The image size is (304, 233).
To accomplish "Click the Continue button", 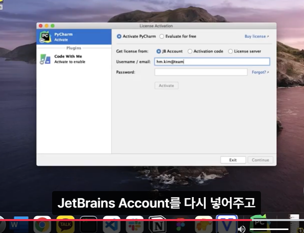I will coord(260,160).
